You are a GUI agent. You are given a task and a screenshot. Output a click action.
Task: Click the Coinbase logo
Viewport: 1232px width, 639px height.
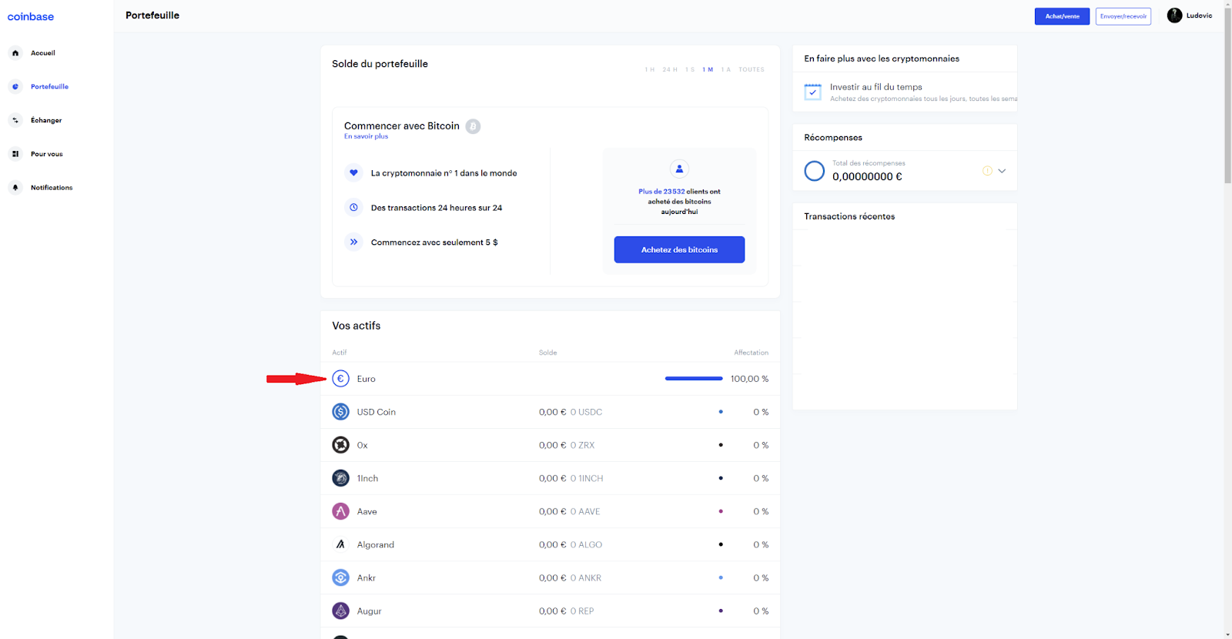pyautogui.click(x=31, y=17)
